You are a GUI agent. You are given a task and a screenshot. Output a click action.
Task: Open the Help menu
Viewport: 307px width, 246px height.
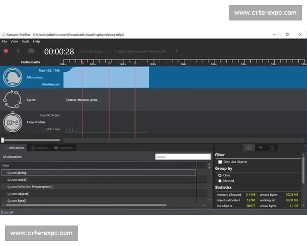coord(36,42)
